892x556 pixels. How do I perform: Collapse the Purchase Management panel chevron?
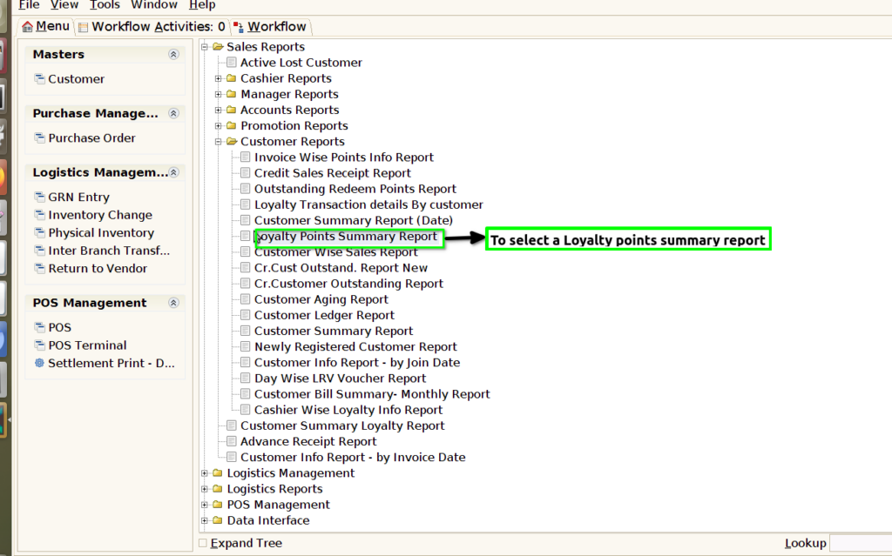pos(174,113)
